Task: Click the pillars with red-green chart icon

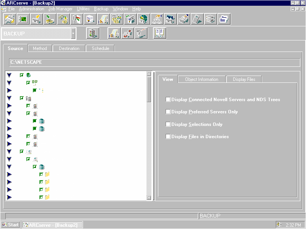Action: [77, 19]
